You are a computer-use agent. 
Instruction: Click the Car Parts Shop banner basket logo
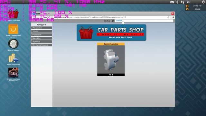pos(86,33)
